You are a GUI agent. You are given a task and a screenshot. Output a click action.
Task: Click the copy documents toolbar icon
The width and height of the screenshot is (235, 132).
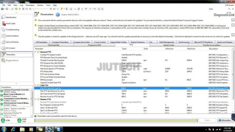tap(78, 9)
